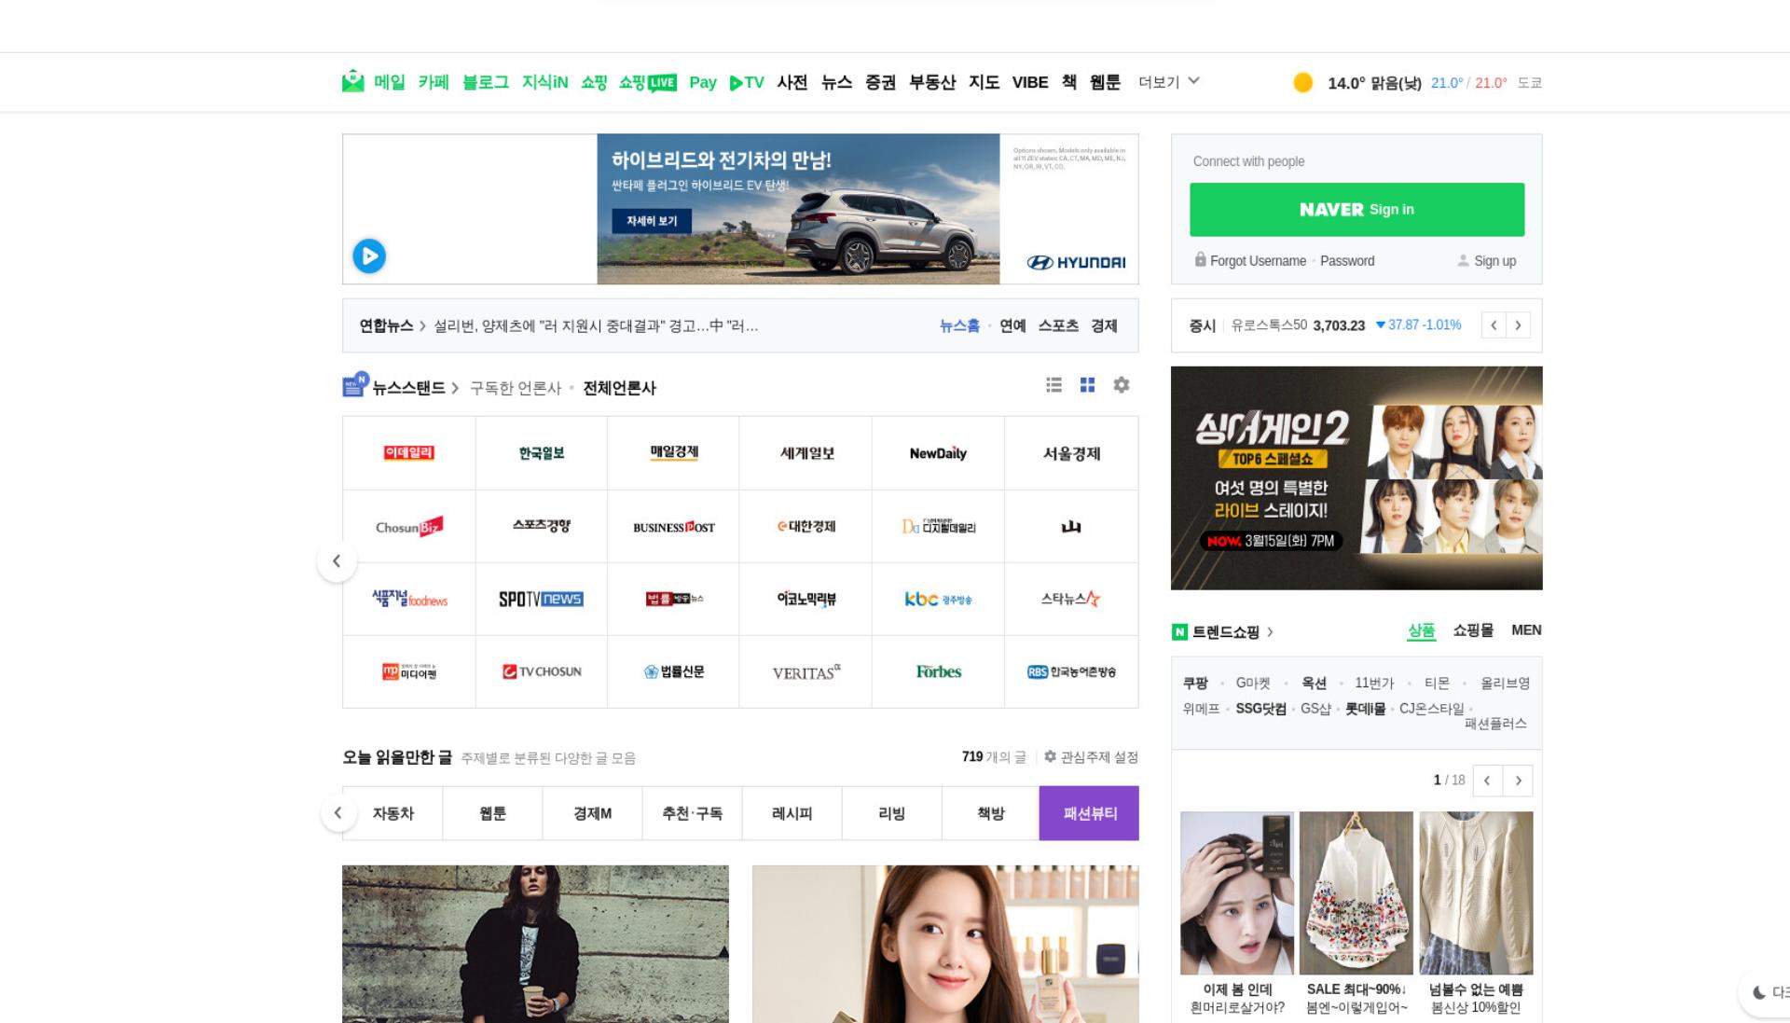Click the 한국일보 press logo
This screenshot has height=1023, width=1790.
coord(541,453)
